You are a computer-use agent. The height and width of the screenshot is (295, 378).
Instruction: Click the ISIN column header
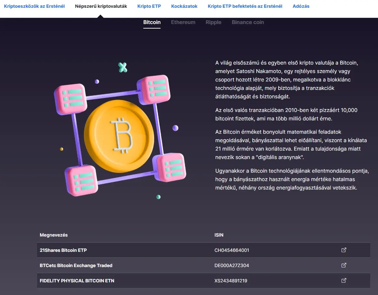219,235
